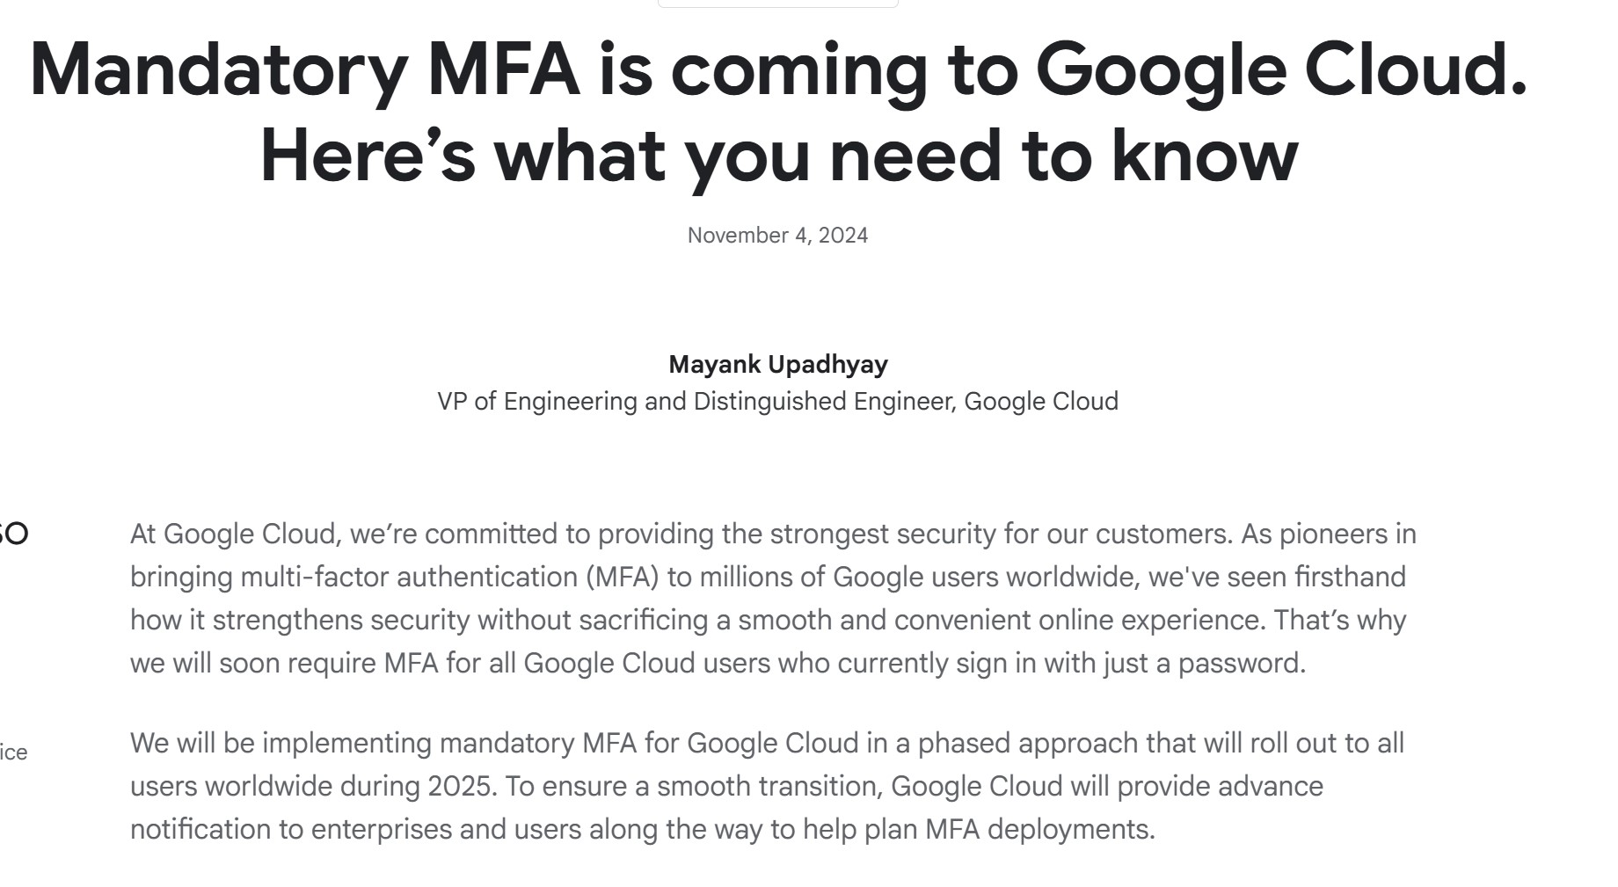Image resolution: width=1618 pixels, height=887 pixels.
Task: Click the words "Google Cloud" in the headline
Action: 1282,70
